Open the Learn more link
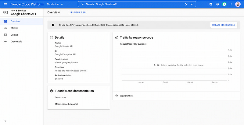This screenshot has width=244, height=125. click(x=60, y=97)
